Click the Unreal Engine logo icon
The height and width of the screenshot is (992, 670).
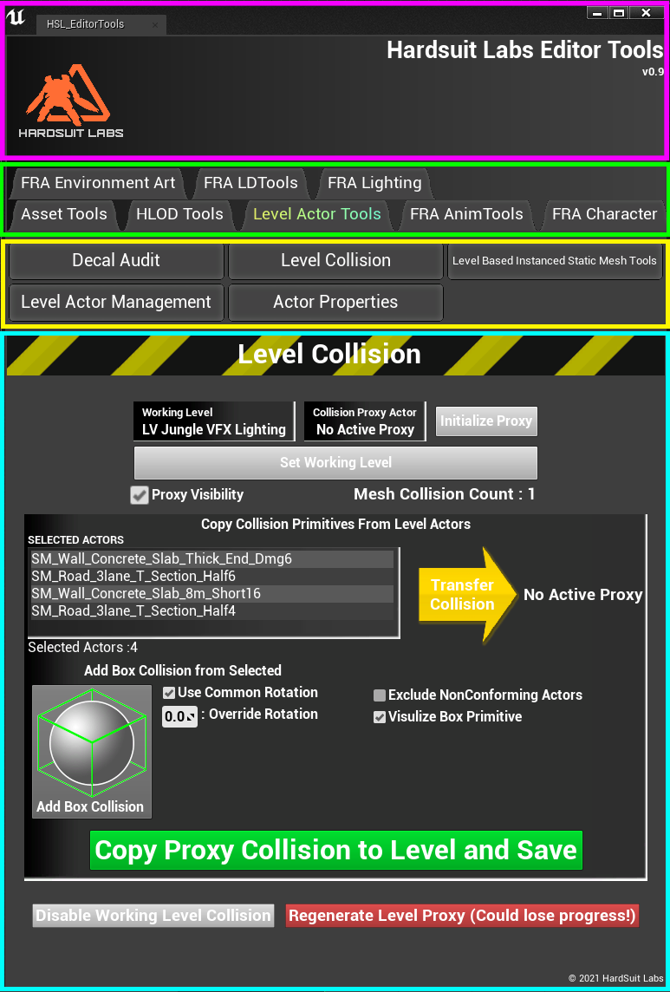(x=16, y=17)
